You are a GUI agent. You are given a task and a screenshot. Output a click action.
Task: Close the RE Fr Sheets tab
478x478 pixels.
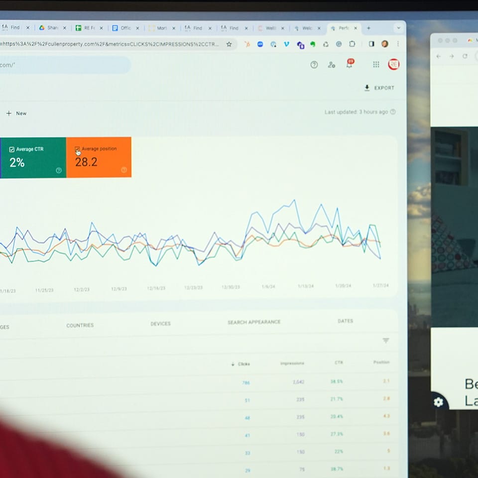tap(101, 28)
